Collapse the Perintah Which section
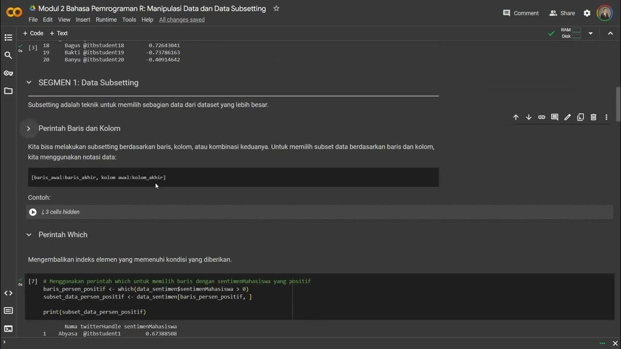Image resolution: width=621 pixels, height=349 pixels. coord(29,235)
